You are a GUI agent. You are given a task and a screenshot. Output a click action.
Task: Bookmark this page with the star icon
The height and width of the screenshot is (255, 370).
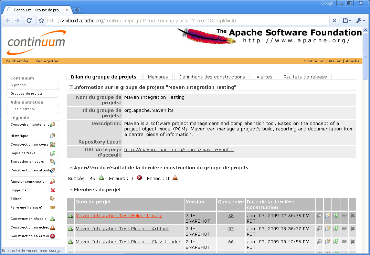41,21
